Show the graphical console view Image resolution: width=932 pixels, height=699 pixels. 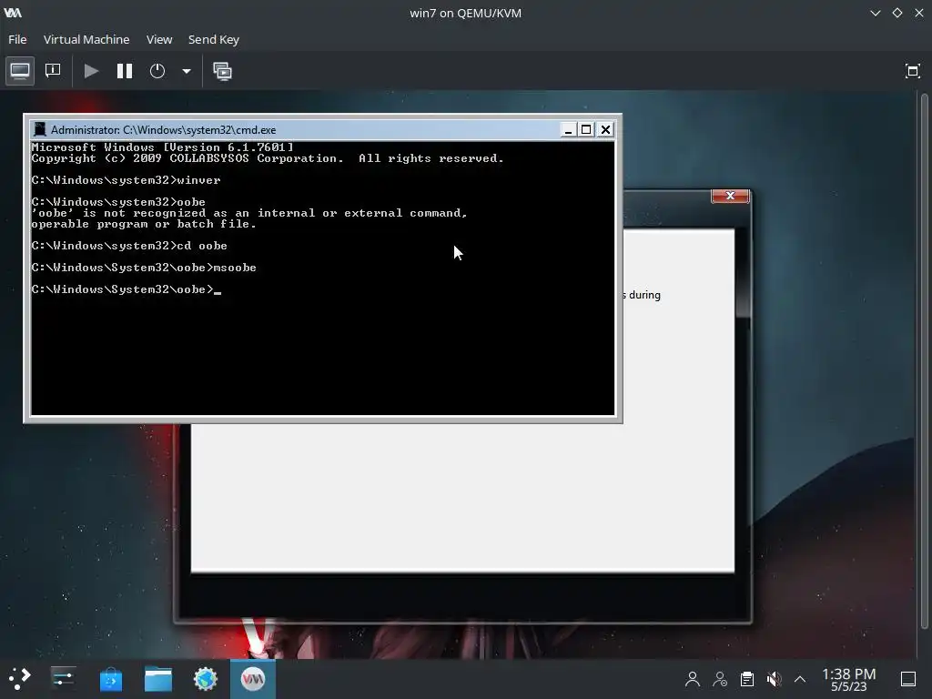(20, 71)
